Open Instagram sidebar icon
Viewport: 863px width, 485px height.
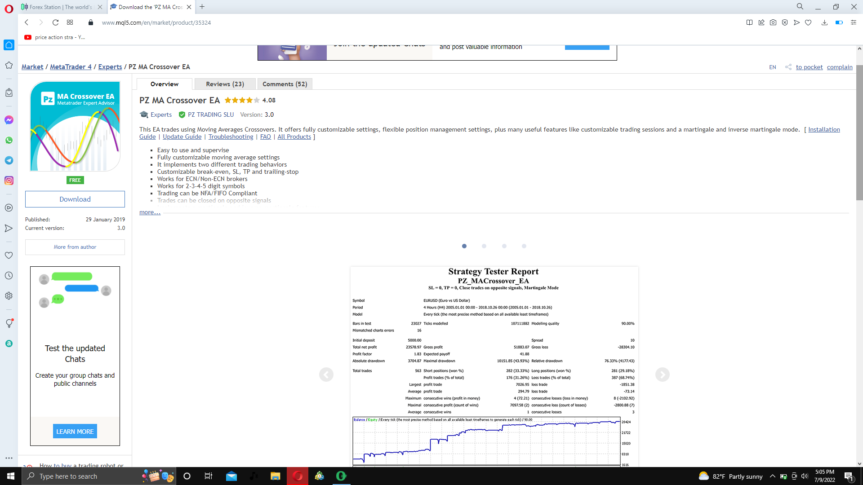(x=9, y=181)
